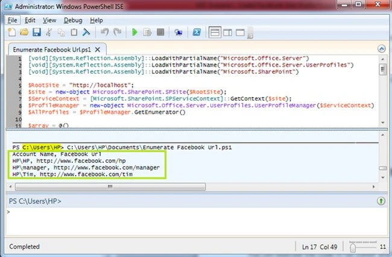Click the script pane scroll-up arrow
392x257 pixels.
click(x=382, y=59)
